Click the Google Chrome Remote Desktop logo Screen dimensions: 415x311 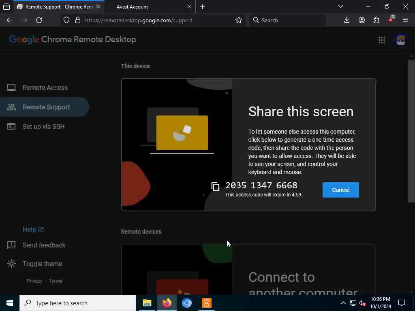[x=73, y=39]
